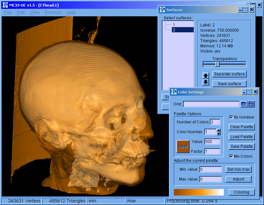Click the Number of Colors input field
Image resolution: width=264 pixels, height=205 pixels.
[x=215, y=122]
